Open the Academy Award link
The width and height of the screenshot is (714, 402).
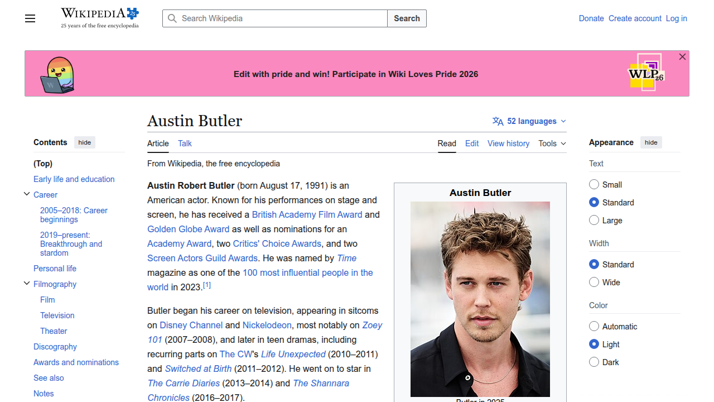coord(180,243)
